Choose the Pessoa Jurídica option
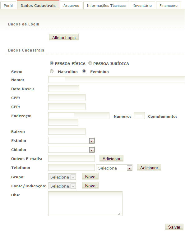The image size is (185, 232). click(90, 63)
